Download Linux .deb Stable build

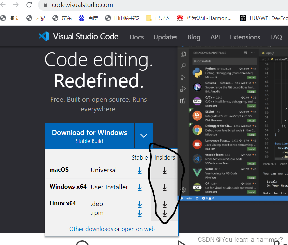pos(140,204)
